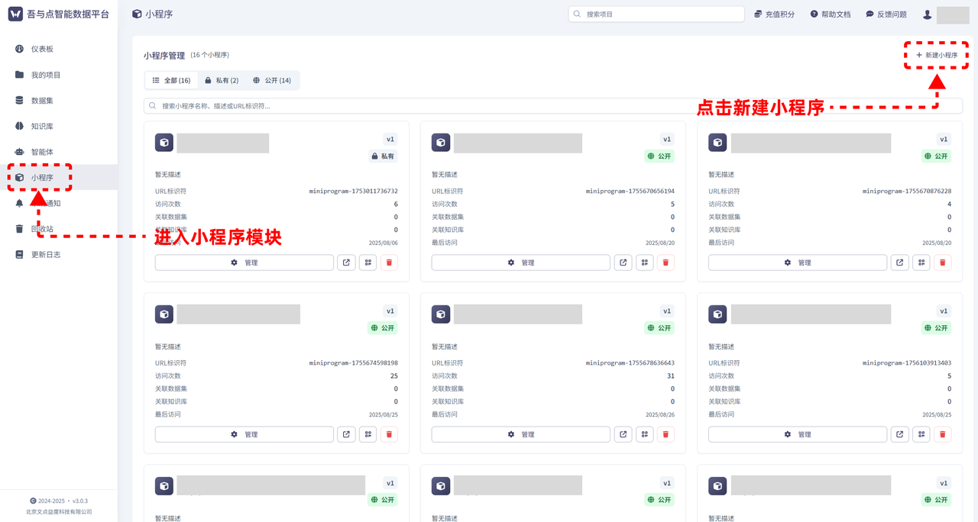Viewport: 978px width, 522px height.
Task: Click the 新建小程序 button
Action: [935, 56]
